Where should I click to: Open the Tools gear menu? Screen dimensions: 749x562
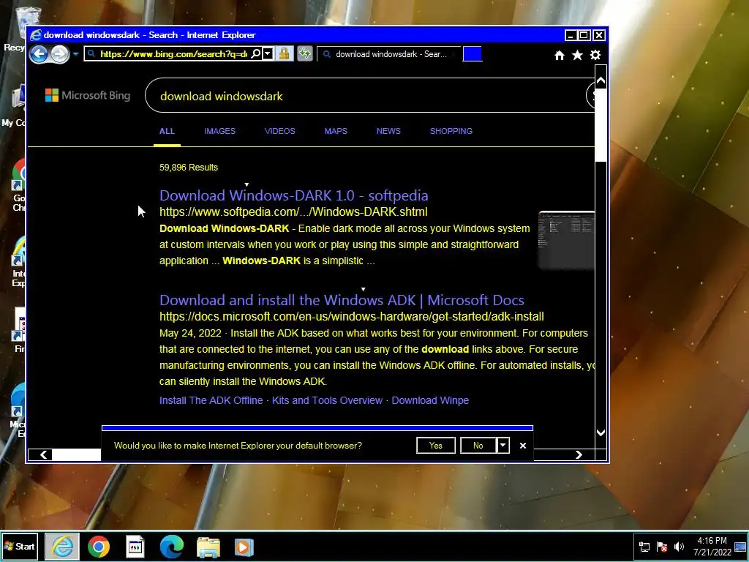(x=595, y=56)
